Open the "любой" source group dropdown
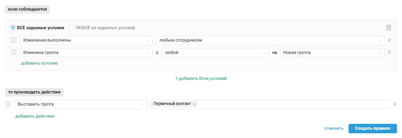The width and height of the screenshot is (402, 138). click(x=215, y=52)
